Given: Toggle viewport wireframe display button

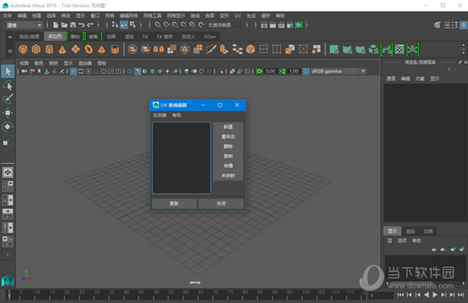Looking at the screenshot, I should pos(129,71).
